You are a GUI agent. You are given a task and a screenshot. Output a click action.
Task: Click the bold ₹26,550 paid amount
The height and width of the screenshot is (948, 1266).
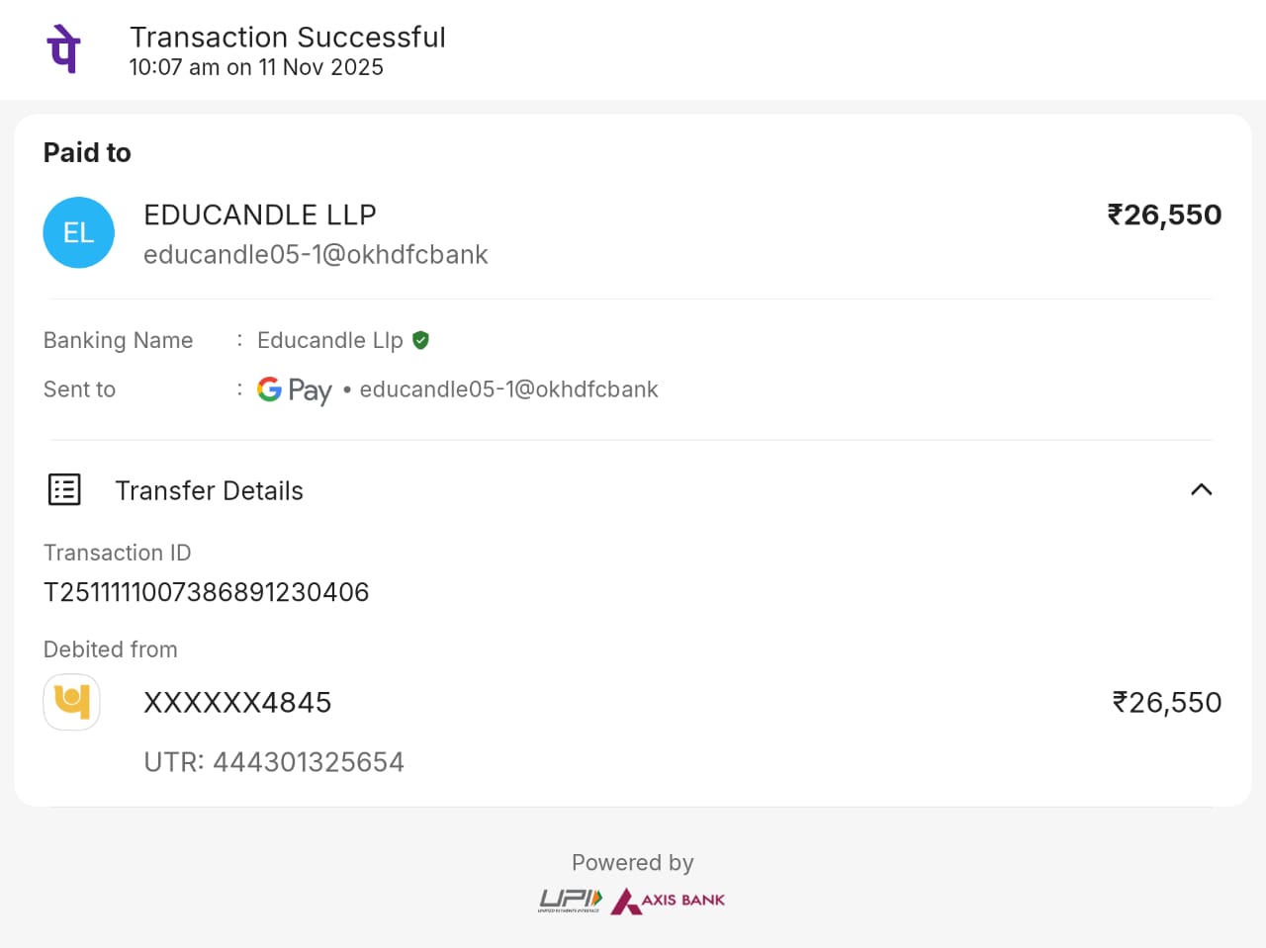1164,215
